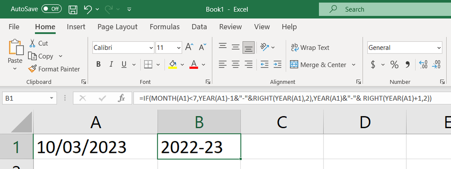Viewport: 451px width, 169px height.
Task: Click the Percent Style icon
Action: [x=394, y=65]
